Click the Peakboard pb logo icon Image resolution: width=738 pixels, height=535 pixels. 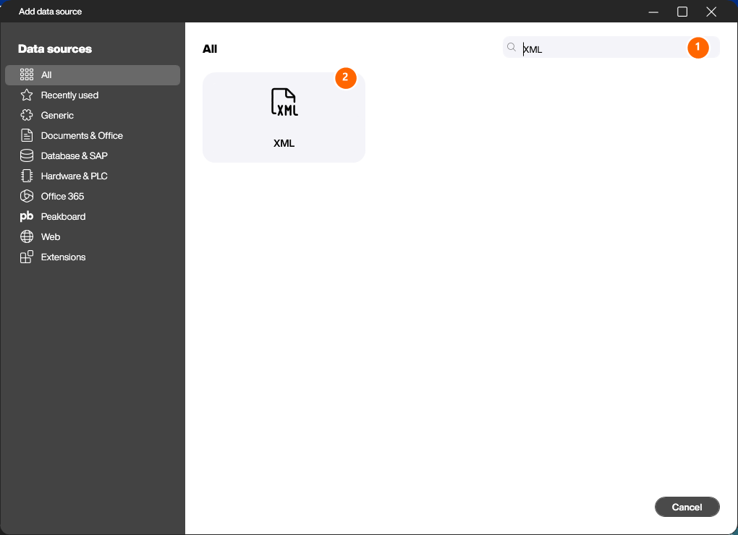coord(27,216)
